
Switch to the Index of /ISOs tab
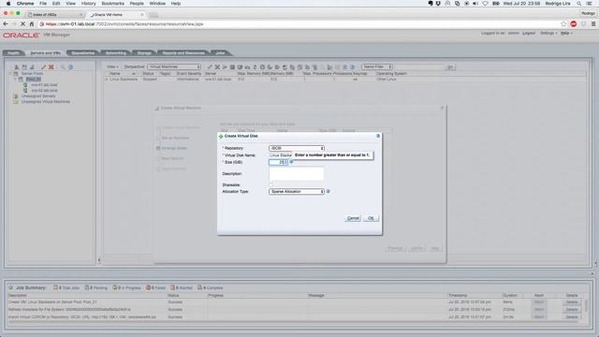pos(54,15)
